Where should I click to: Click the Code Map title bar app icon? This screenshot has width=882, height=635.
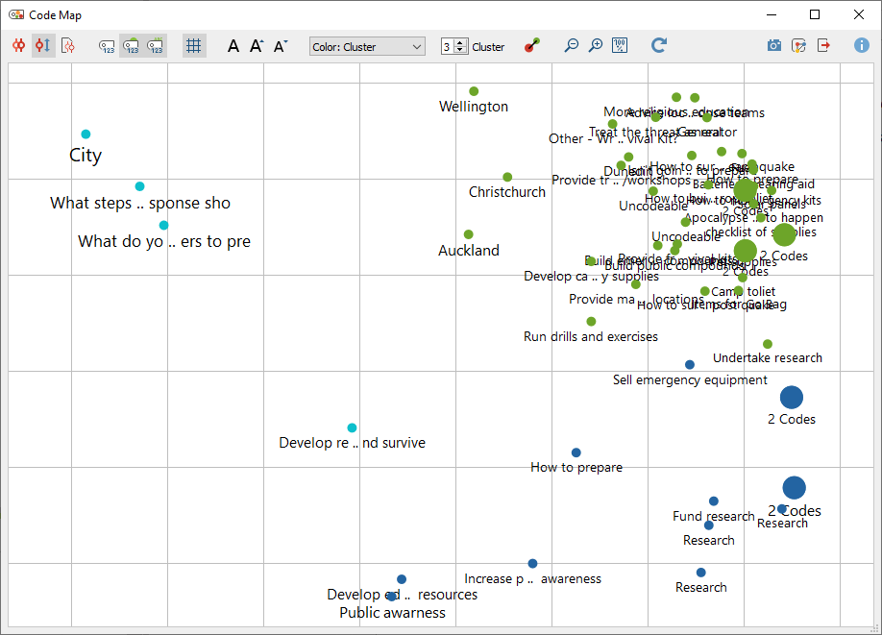tap(16, 14)
